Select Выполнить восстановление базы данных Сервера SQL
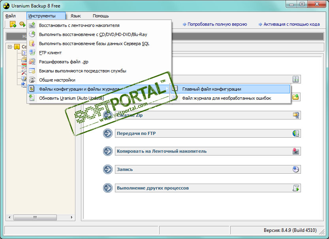This screenshot has height=239, width=329. (99, 44)
